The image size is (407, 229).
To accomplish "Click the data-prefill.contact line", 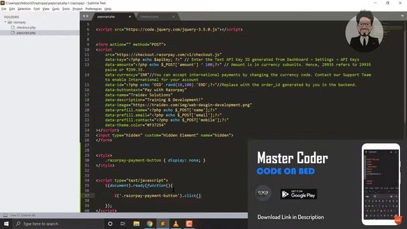I will [x=167, y=120].
